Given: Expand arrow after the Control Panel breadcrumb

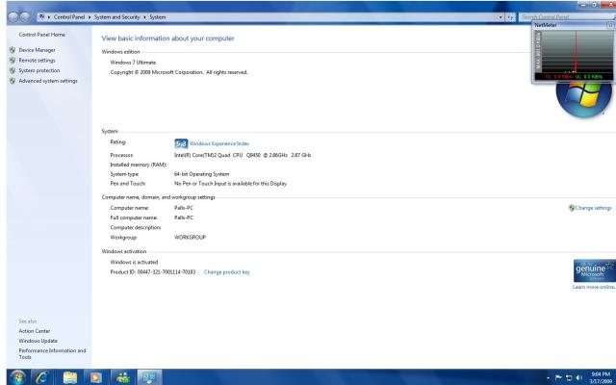Looking at the screenshot, I should (90, 17).
